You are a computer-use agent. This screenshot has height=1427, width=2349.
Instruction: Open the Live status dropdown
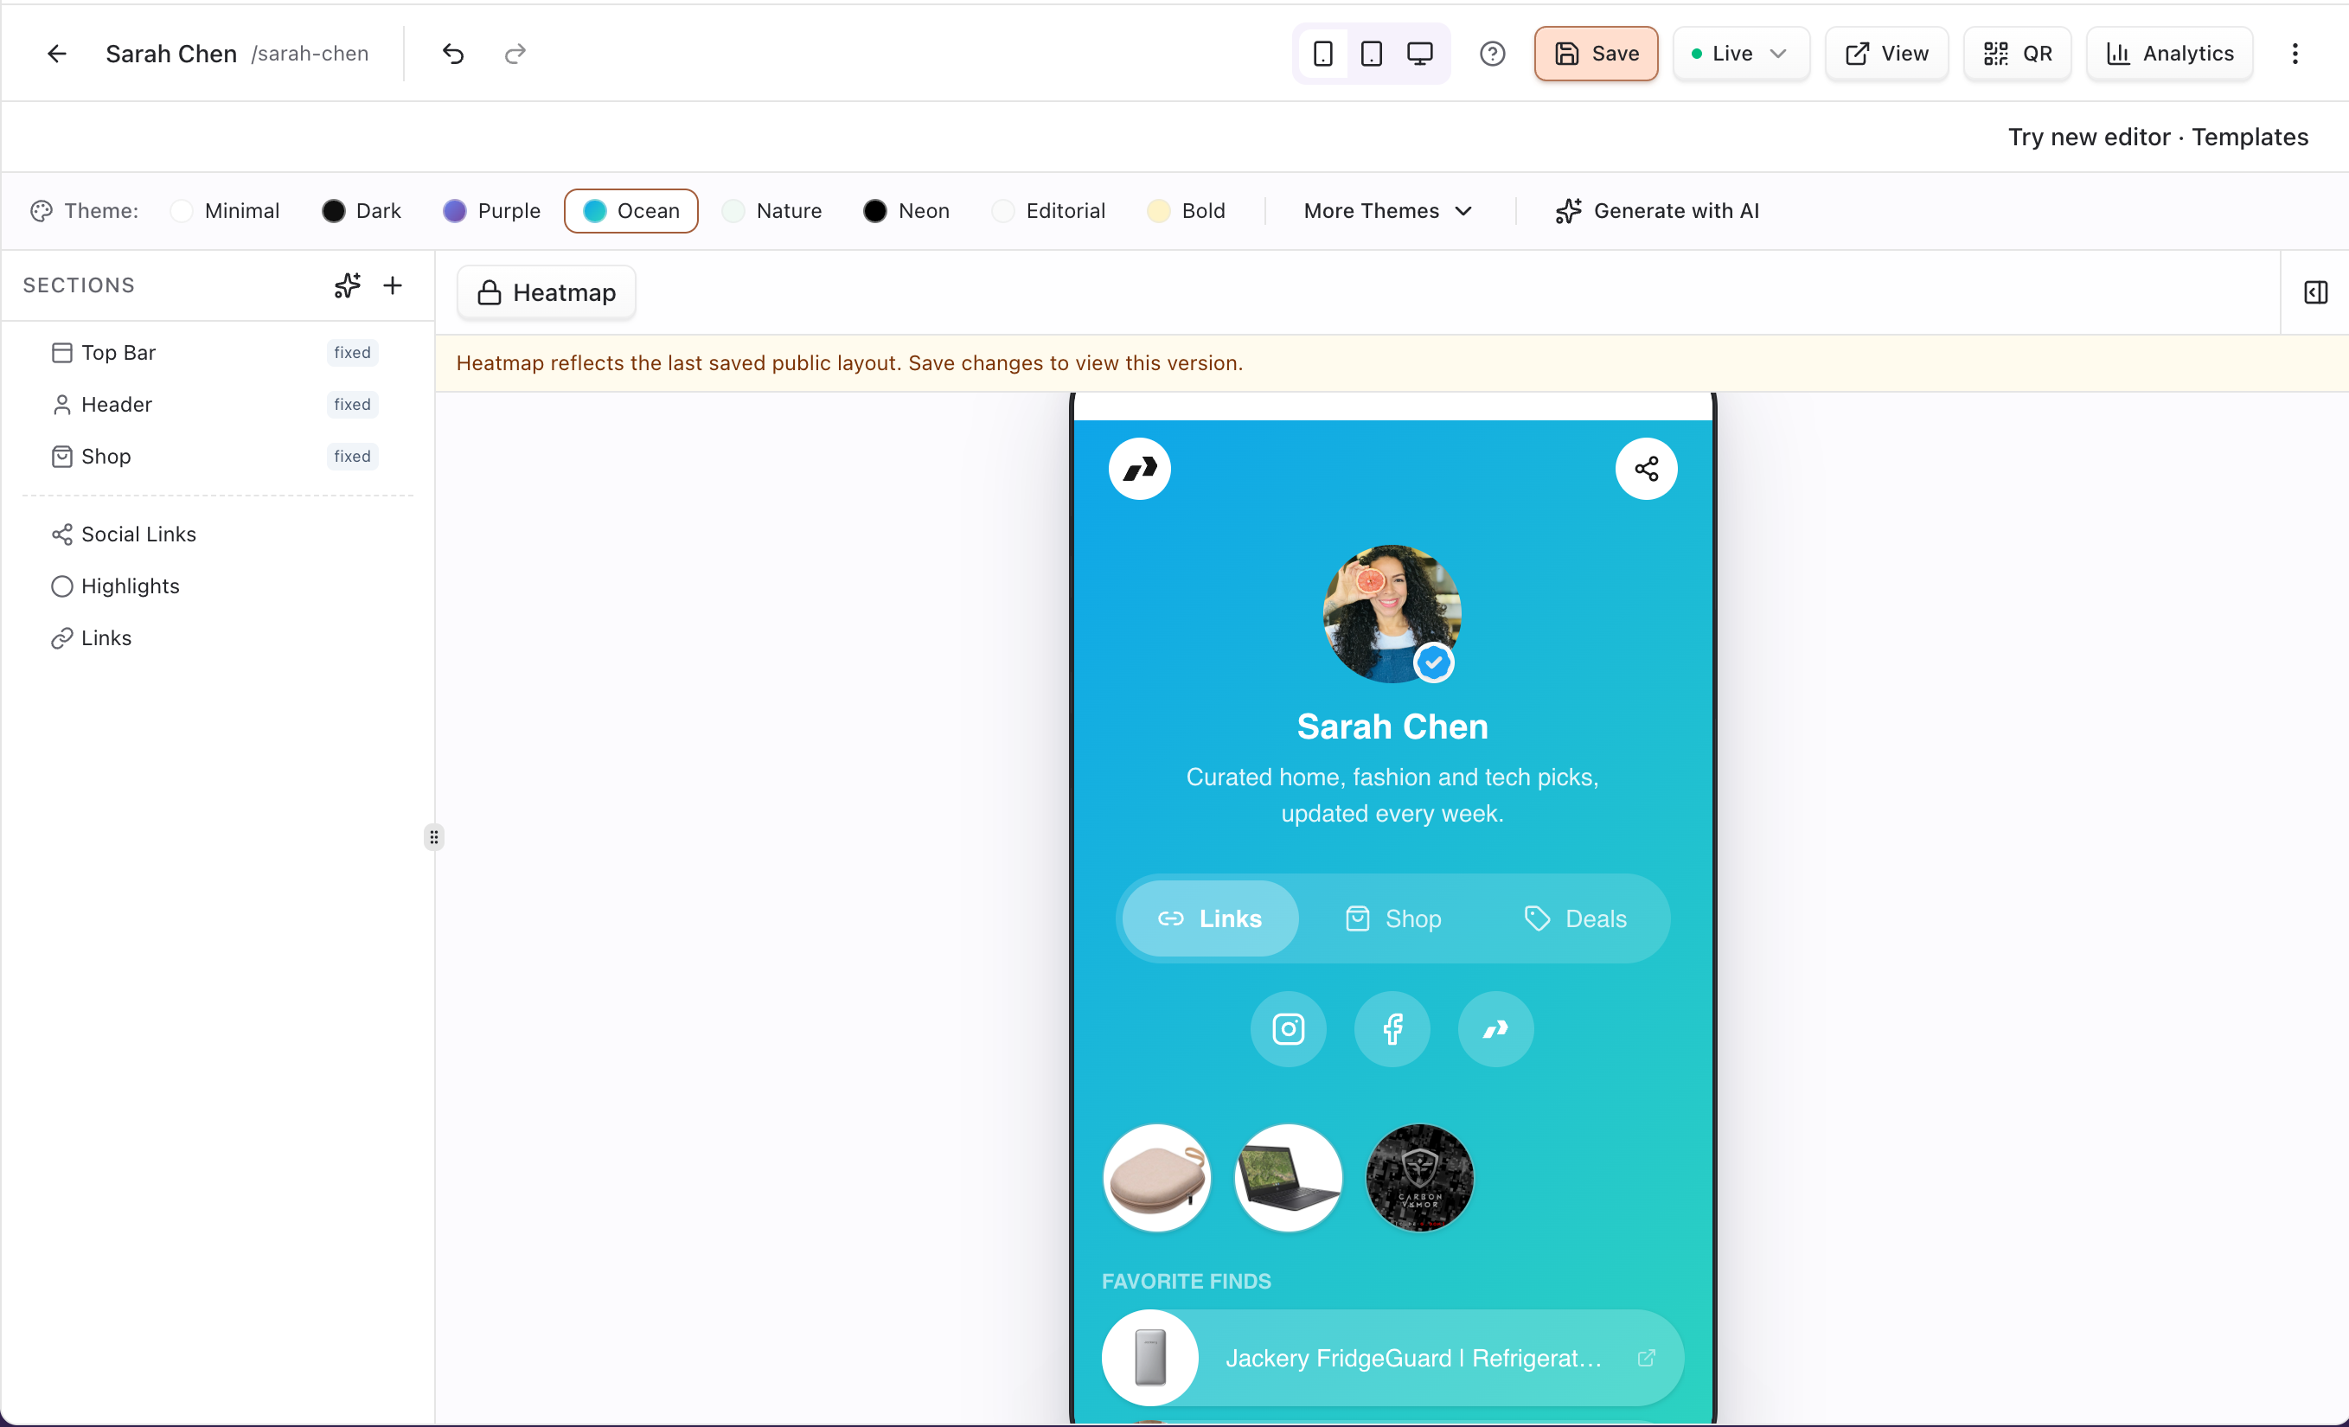1741,54
